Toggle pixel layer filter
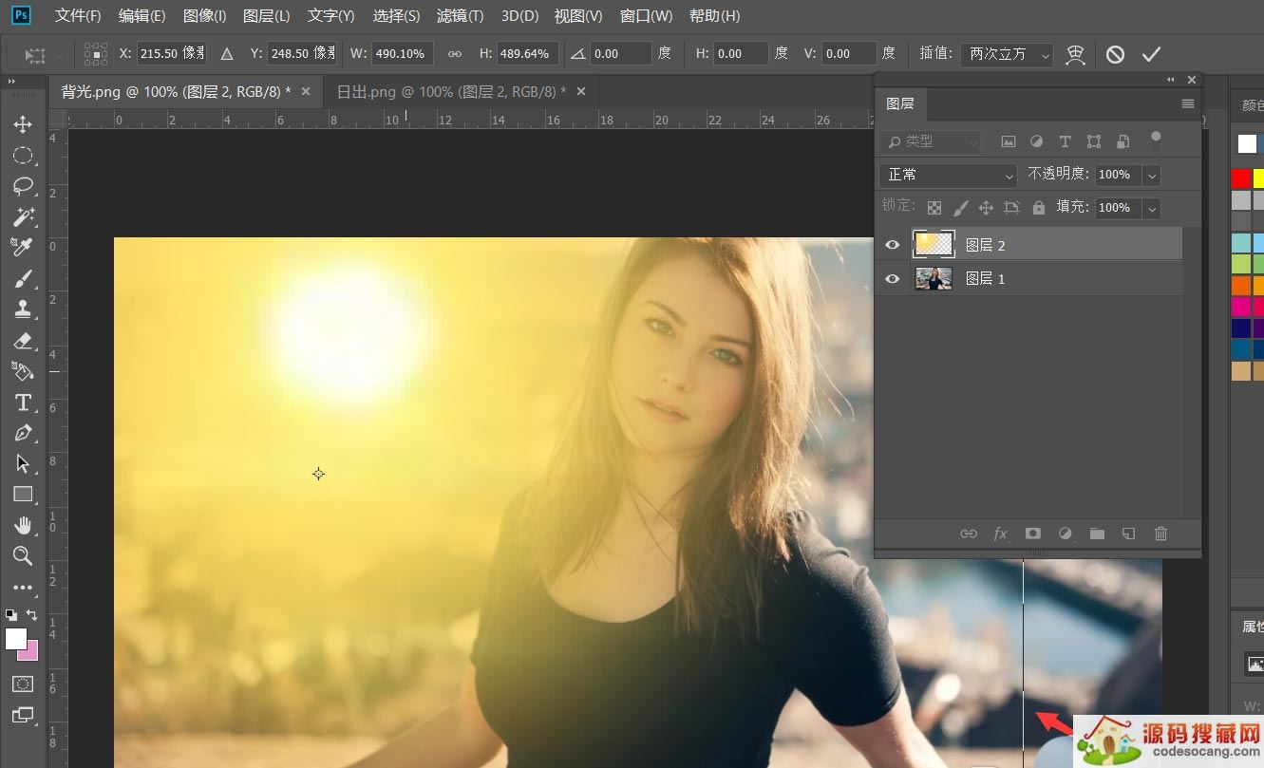Image resolution: width=1264 pixels, height=768 pixels. point(1009,141)
